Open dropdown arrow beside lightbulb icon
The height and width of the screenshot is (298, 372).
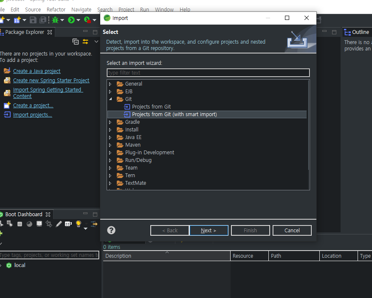pyautogui.click(x=86, y=228)
